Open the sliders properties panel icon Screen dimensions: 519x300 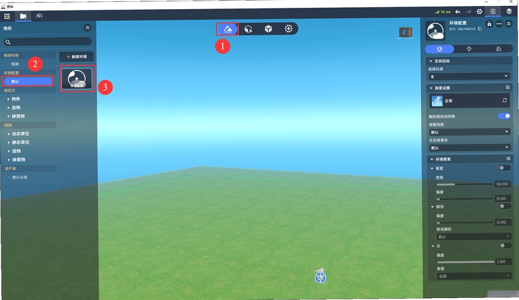click(493, 12)
